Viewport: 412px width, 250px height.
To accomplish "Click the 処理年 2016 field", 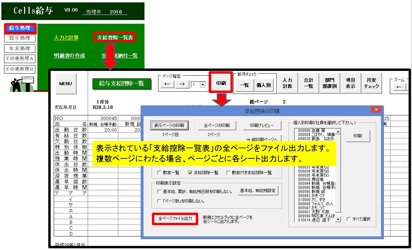I will tap(105, 12).
